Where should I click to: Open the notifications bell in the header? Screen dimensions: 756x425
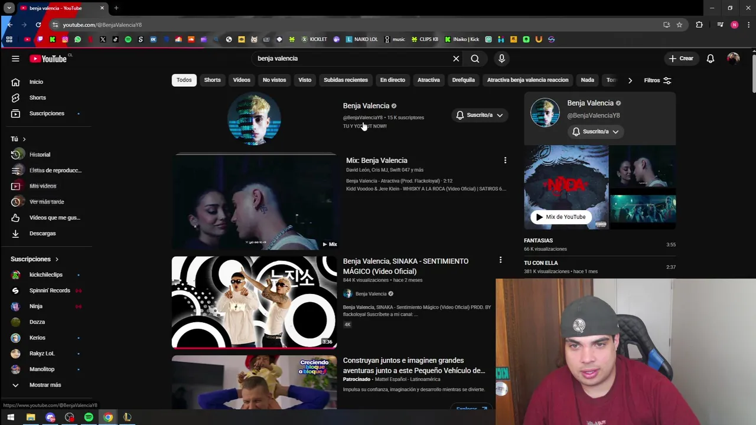tap(711, 58)
